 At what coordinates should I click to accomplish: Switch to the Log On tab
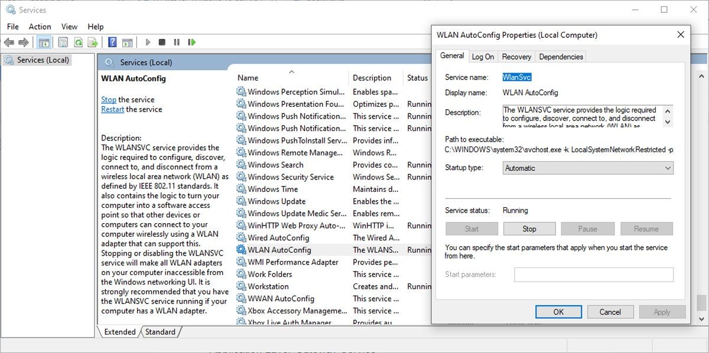tap(483, 57)
